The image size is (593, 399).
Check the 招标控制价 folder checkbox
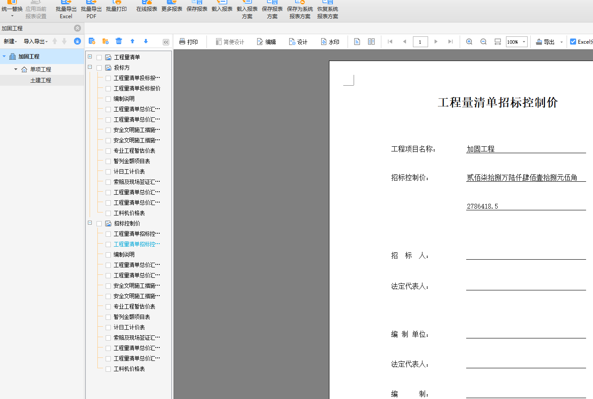point(99,223)
